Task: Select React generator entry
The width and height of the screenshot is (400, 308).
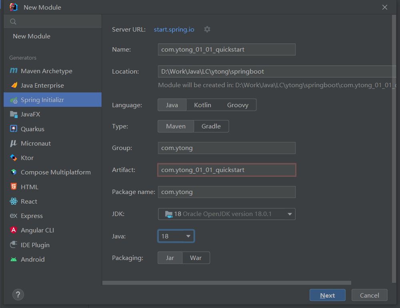Action: (x=52, y=201)
